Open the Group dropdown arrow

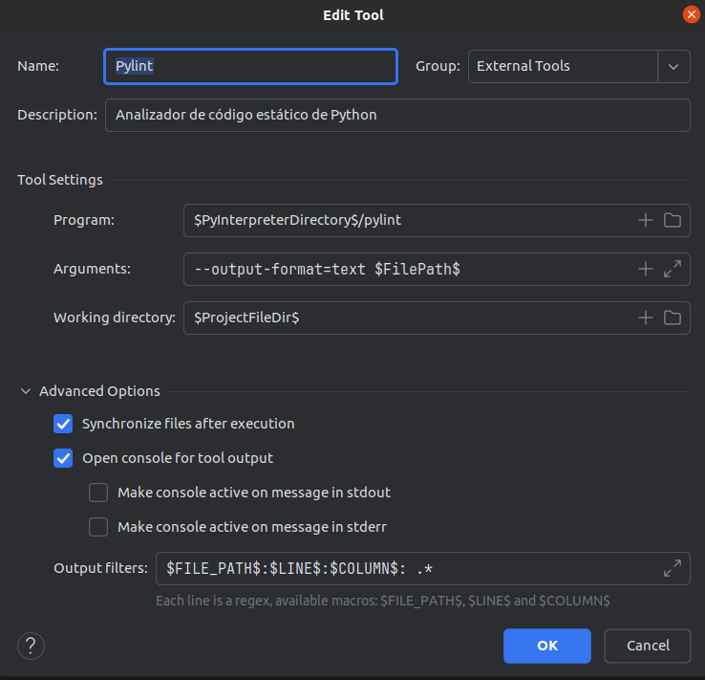[x=673, y=67]
